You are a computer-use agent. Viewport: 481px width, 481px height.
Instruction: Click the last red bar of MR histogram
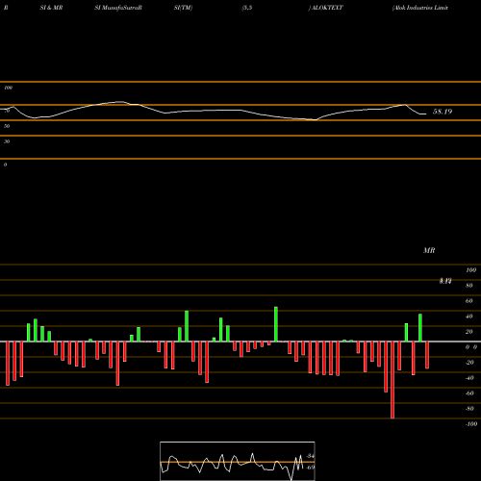click(x=427, y=355)
